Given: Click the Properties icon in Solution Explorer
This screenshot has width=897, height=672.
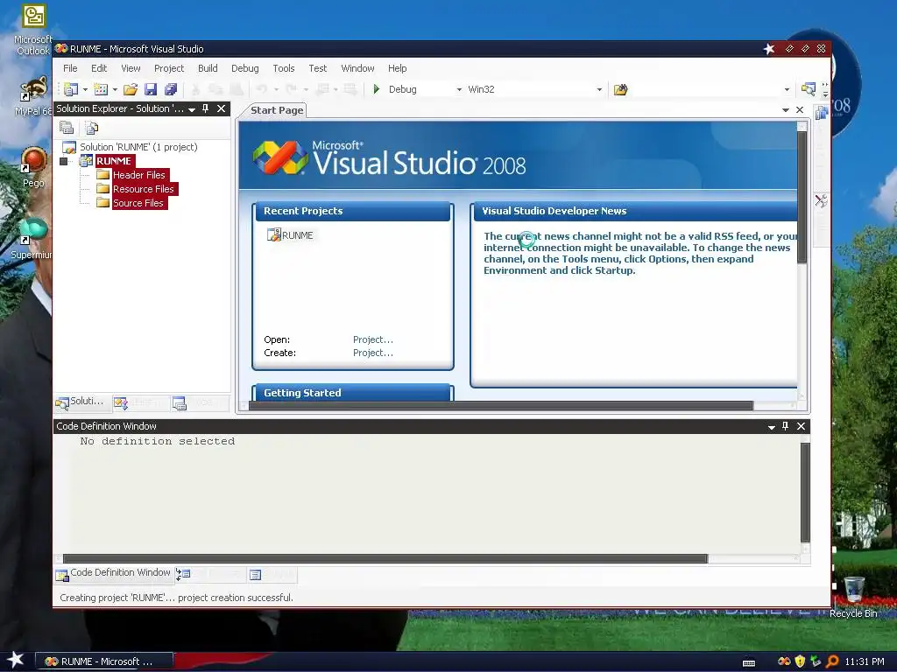Looking at the screenshot, I should click(67, 128).
